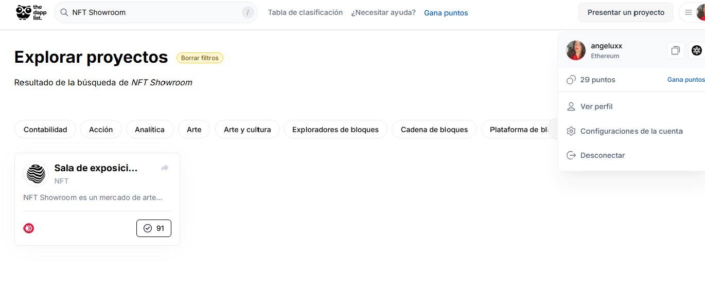Image resolution: width=705 pixels, height=291 pixels.
Task: Open ¿Necesitar ayuda? link
Action: (383, 12)
